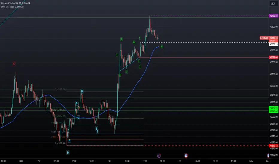This screenshot has height=164, width=279.
Task: Click the 31 date on time axis
Action: [x=180, y=161]
